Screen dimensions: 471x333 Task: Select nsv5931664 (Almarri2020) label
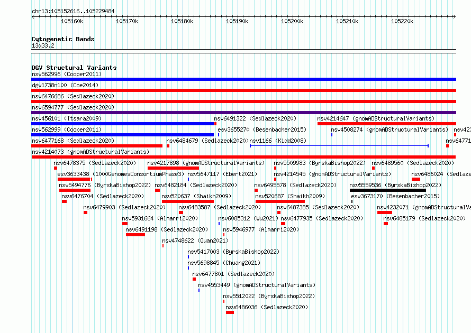160,218
